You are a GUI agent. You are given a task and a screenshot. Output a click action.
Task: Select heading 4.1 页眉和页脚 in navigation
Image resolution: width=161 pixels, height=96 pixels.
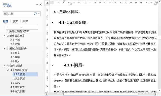pyautogui.click(x=19, y=70)
